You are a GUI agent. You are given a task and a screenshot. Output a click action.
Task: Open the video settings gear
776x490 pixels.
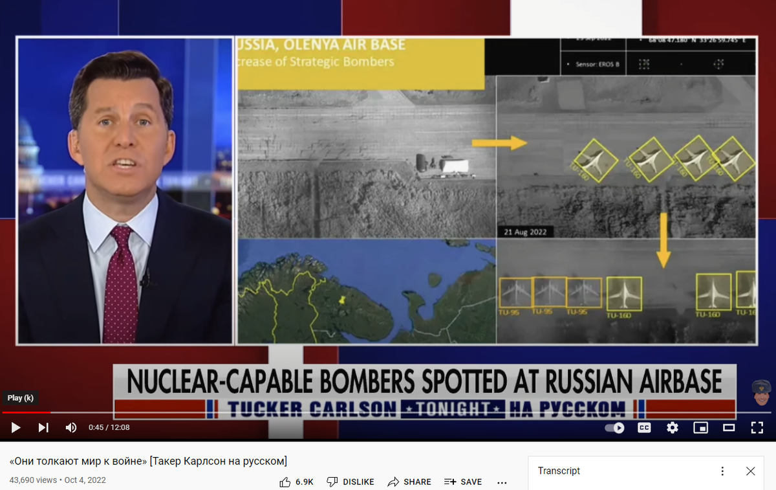673,428
